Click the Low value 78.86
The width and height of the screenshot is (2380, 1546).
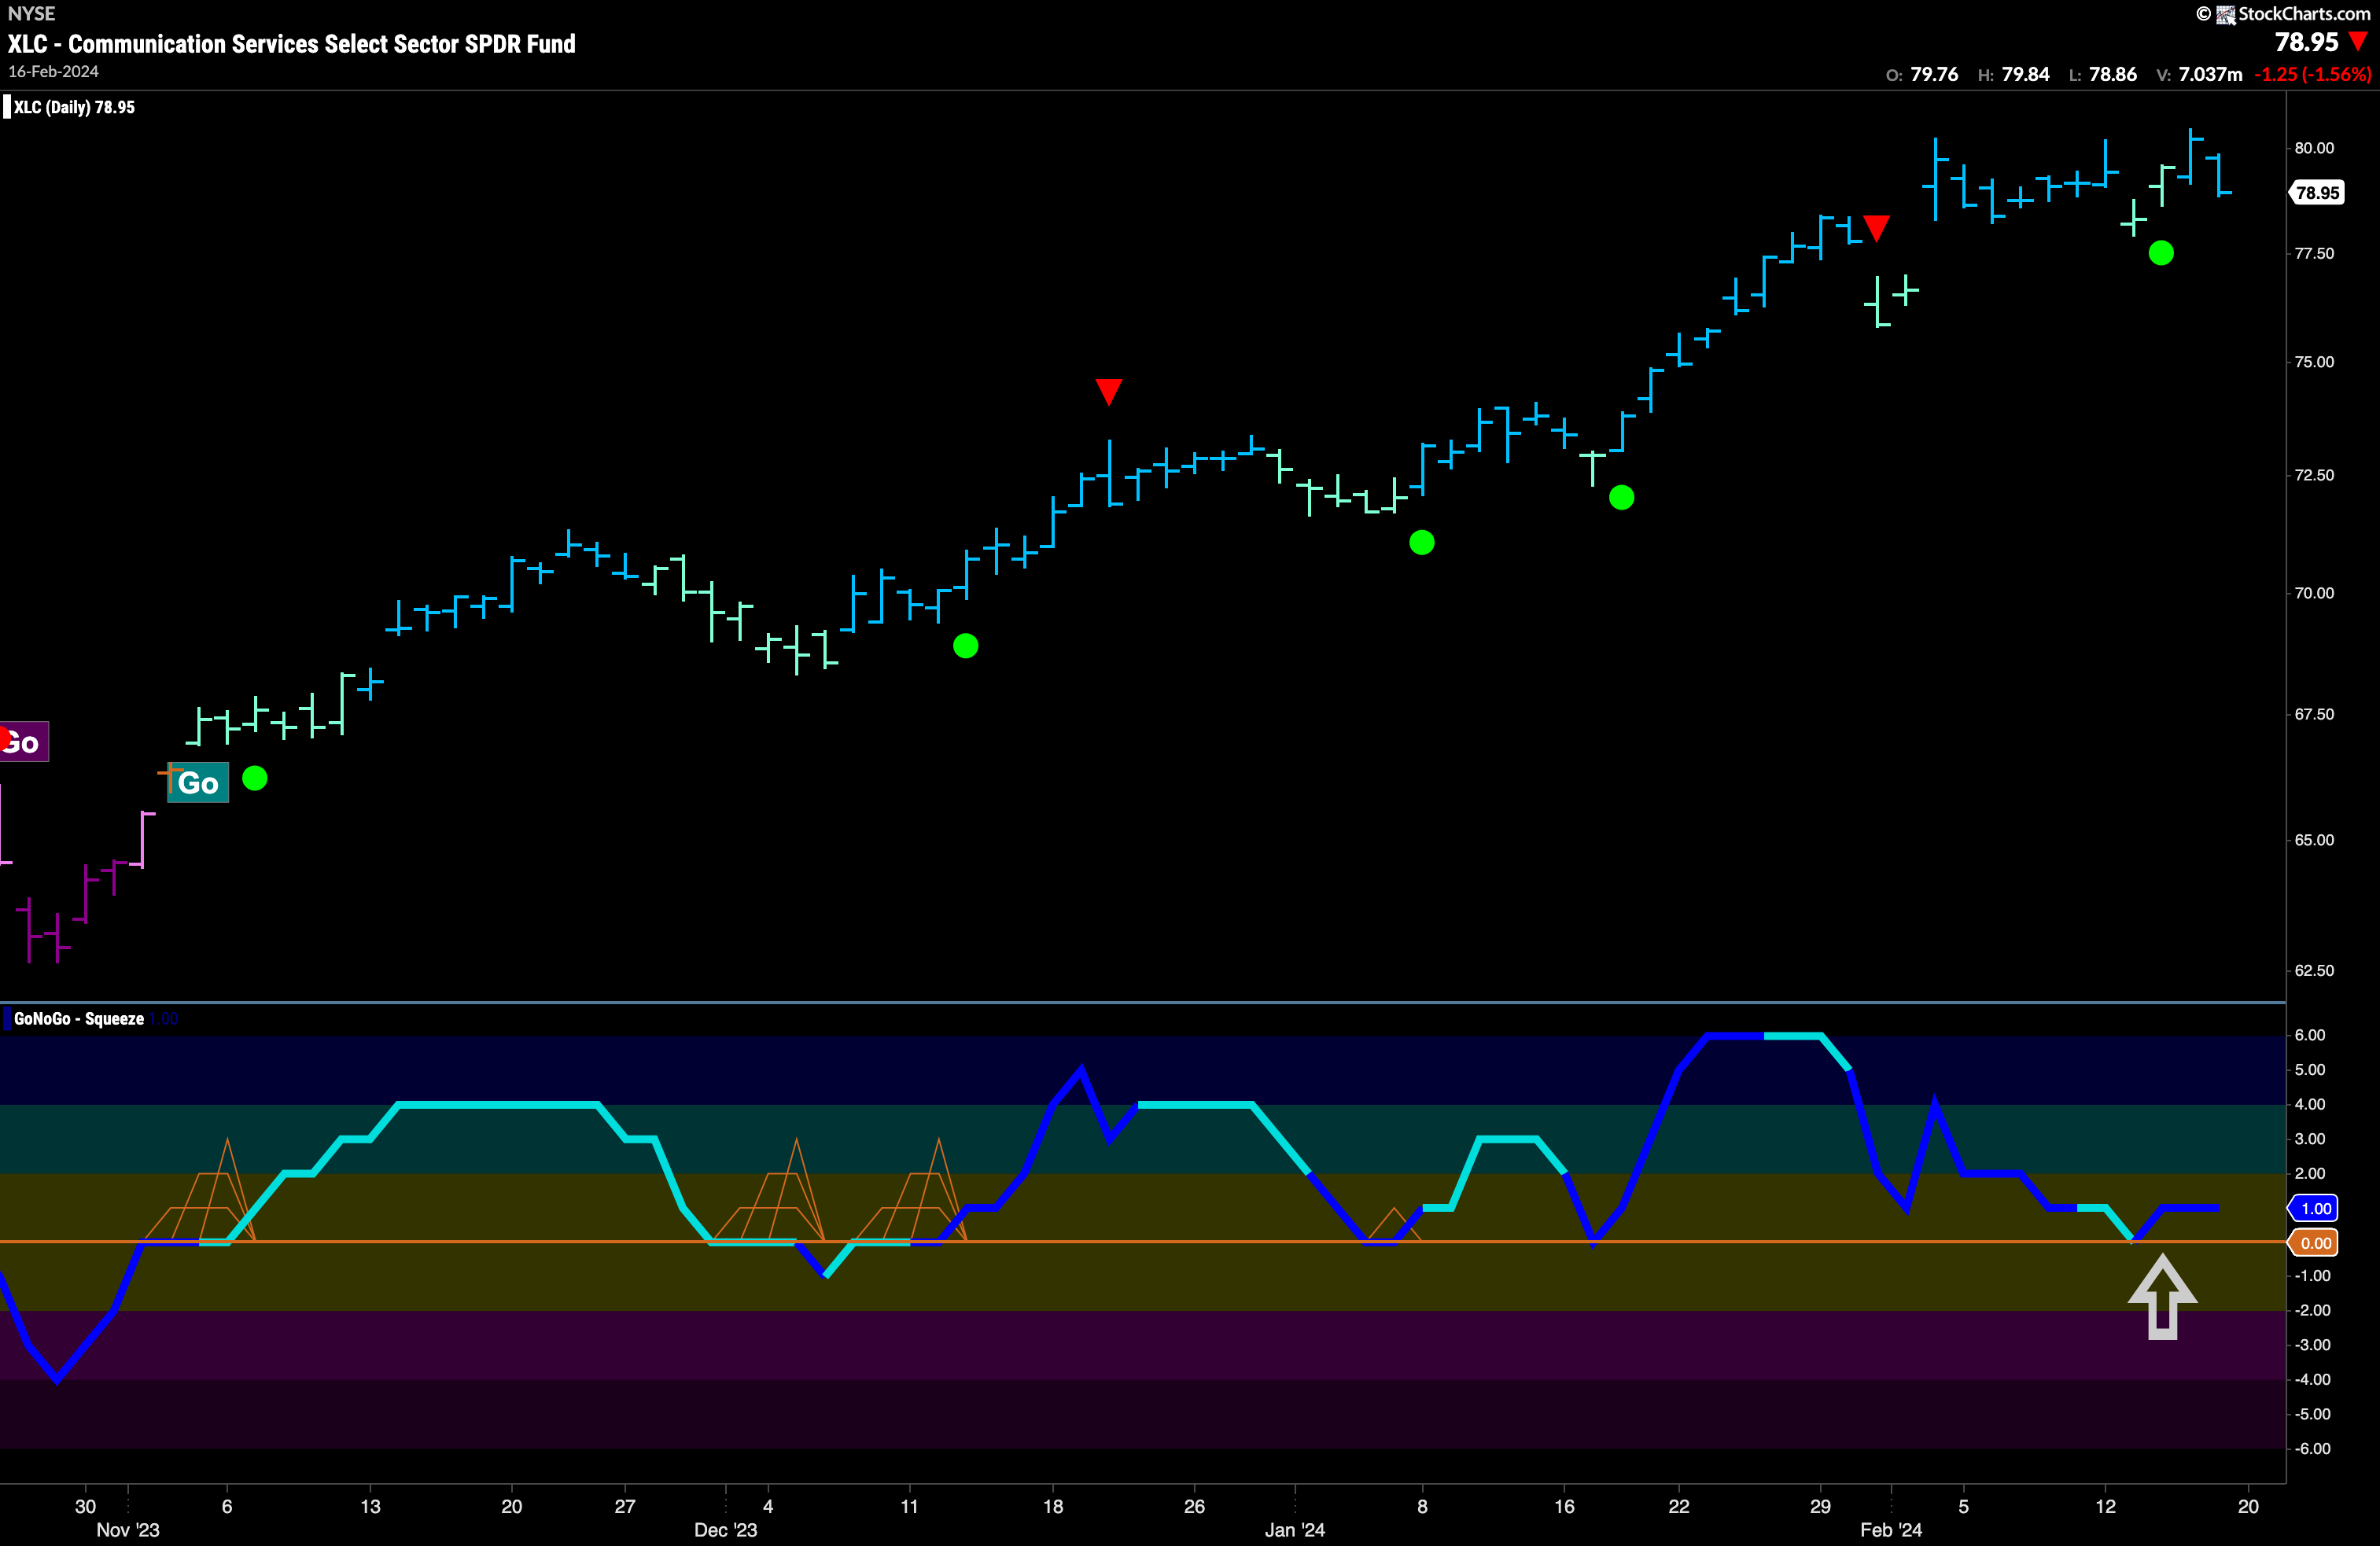point(2113,74)
